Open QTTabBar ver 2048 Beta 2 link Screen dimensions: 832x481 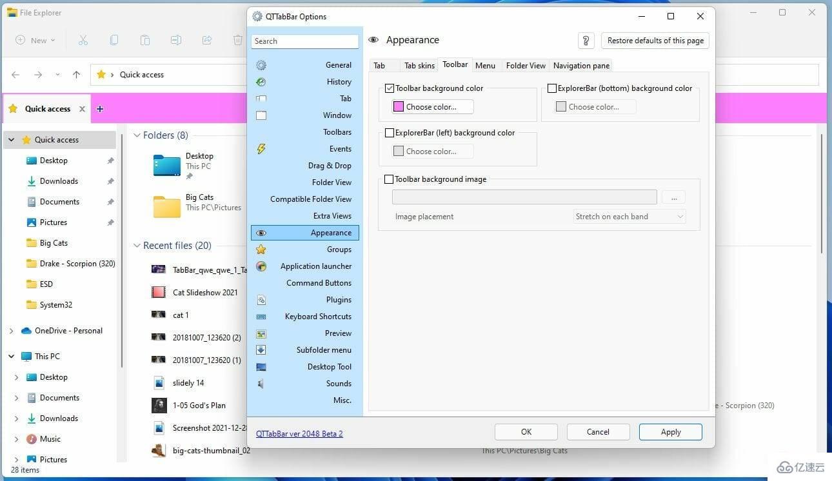(299, 434)
